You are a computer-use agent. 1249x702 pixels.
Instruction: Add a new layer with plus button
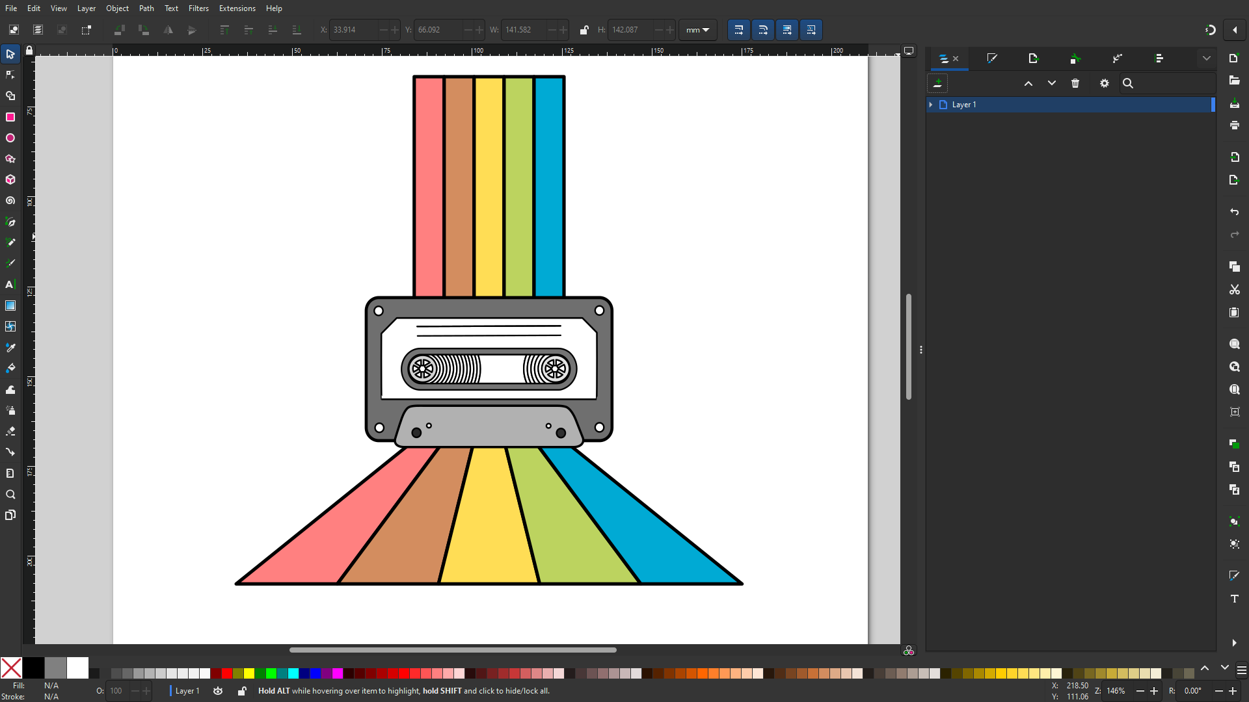(937, 83)
